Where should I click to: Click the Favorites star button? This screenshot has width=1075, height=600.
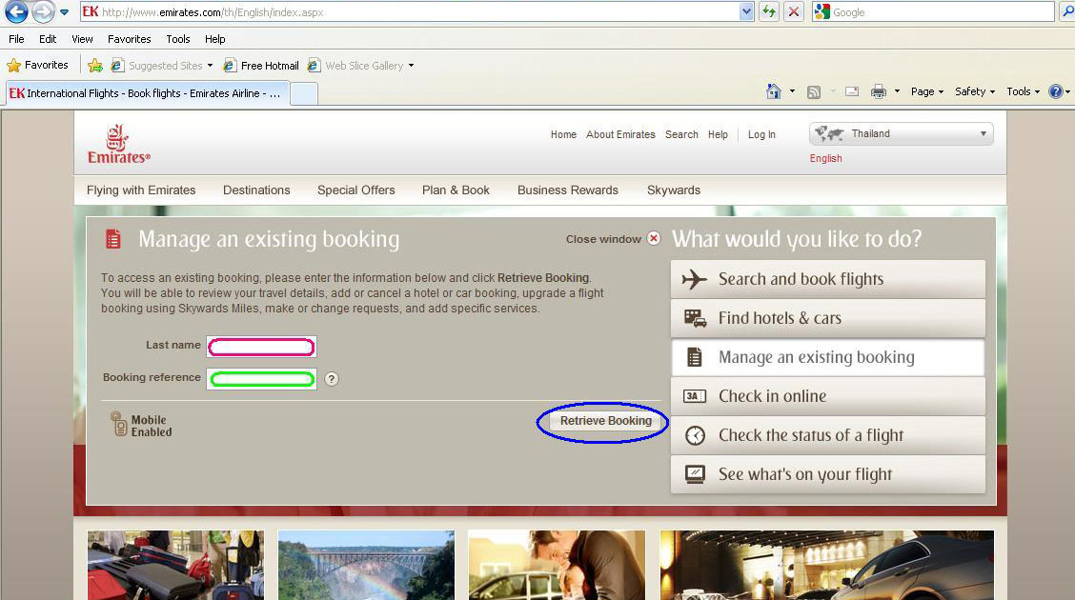pyautogui.click(x=38, y=65)
